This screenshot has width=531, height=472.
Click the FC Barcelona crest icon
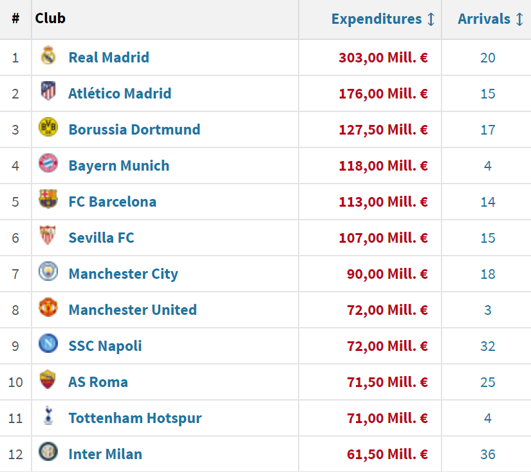click(x=48, y=201)
